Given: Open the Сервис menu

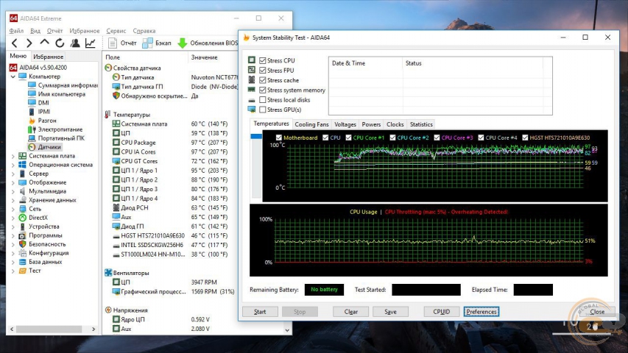Looking at the screenshot, I should tap(116, 31).
